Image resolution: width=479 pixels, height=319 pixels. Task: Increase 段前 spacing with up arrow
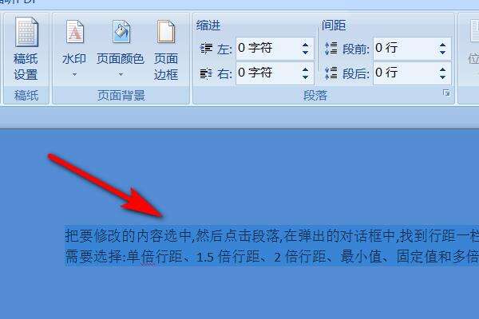[x=442, y=45]
